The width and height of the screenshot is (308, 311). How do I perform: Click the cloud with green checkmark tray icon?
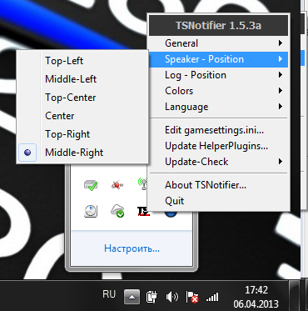coord(117,211)
